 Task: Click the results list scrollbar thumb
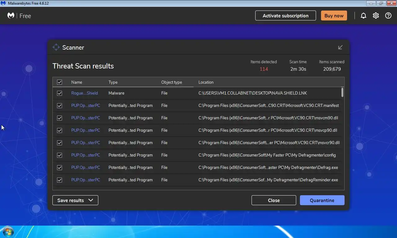342,92
